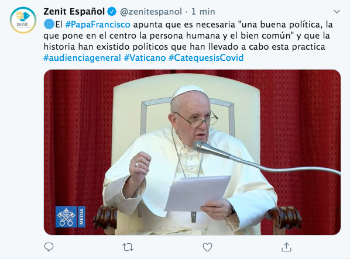Click the 1 min timestamp
This screenshot has height=259, width=350.
[203, 12]
